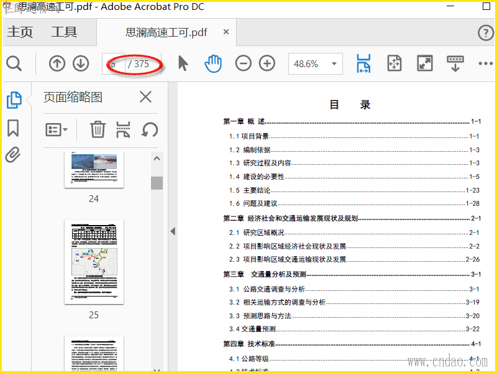Collapse navigation pane with left triangle

[x=173, y=231]
